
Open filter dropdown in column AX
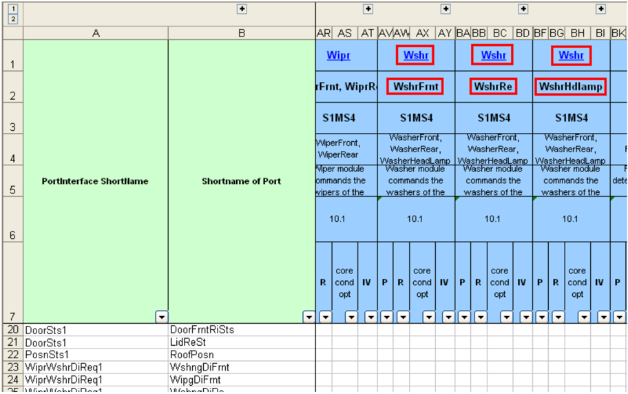[x=429, y=318]
